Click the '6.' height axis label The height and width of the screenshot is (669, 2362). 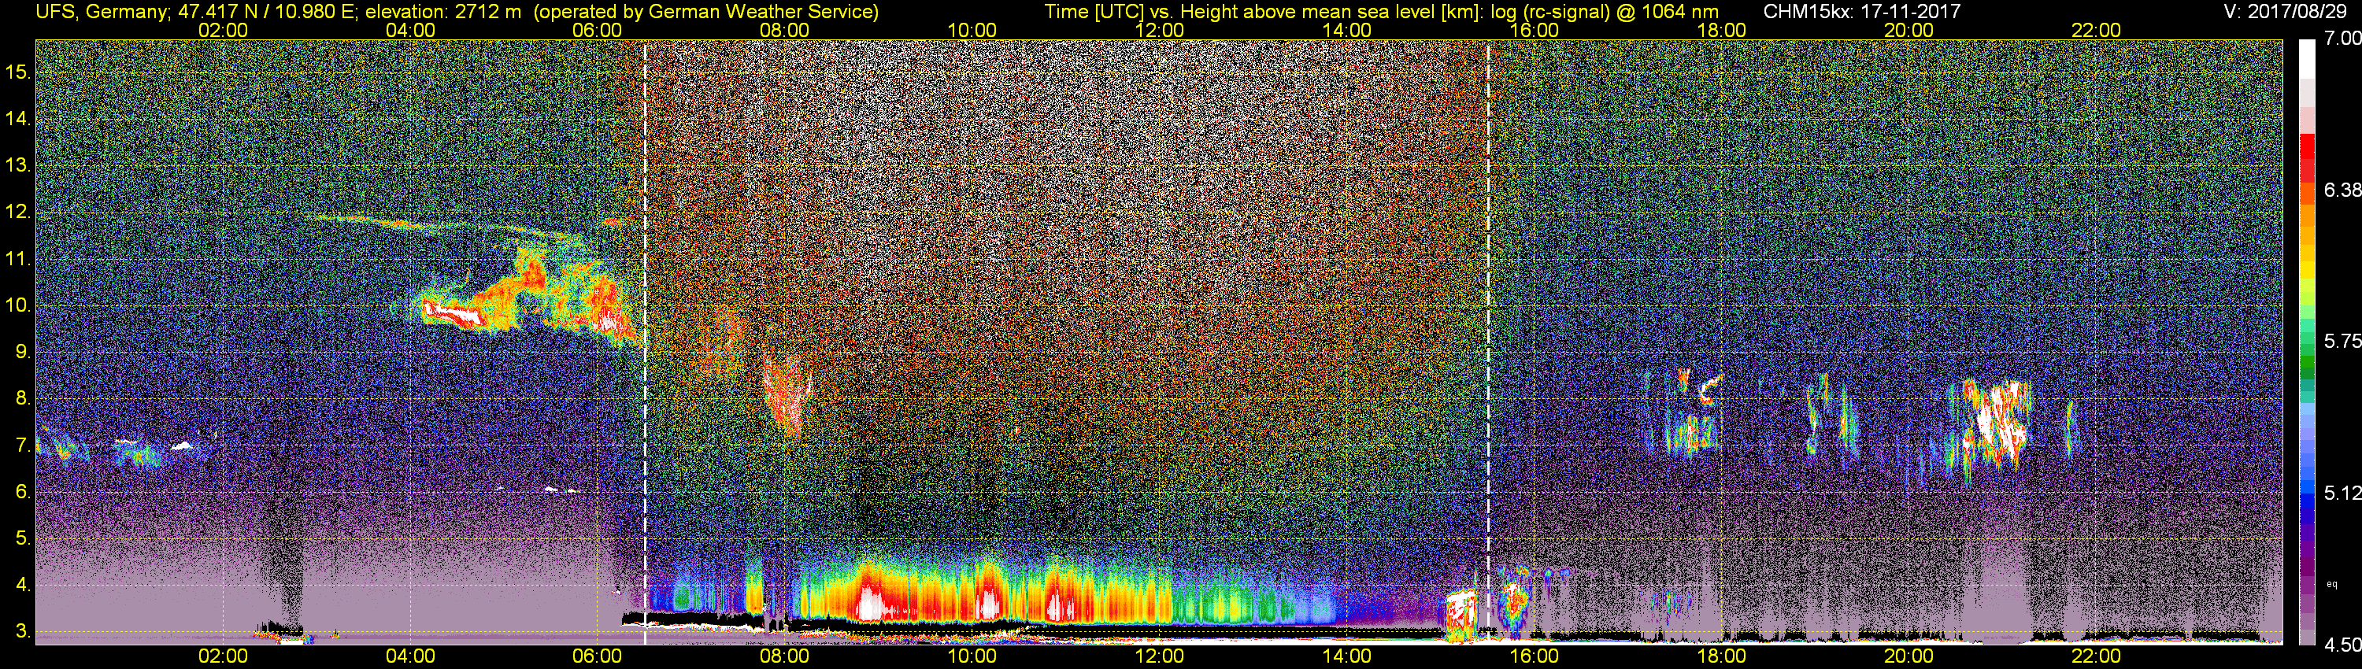pos(23,492)
